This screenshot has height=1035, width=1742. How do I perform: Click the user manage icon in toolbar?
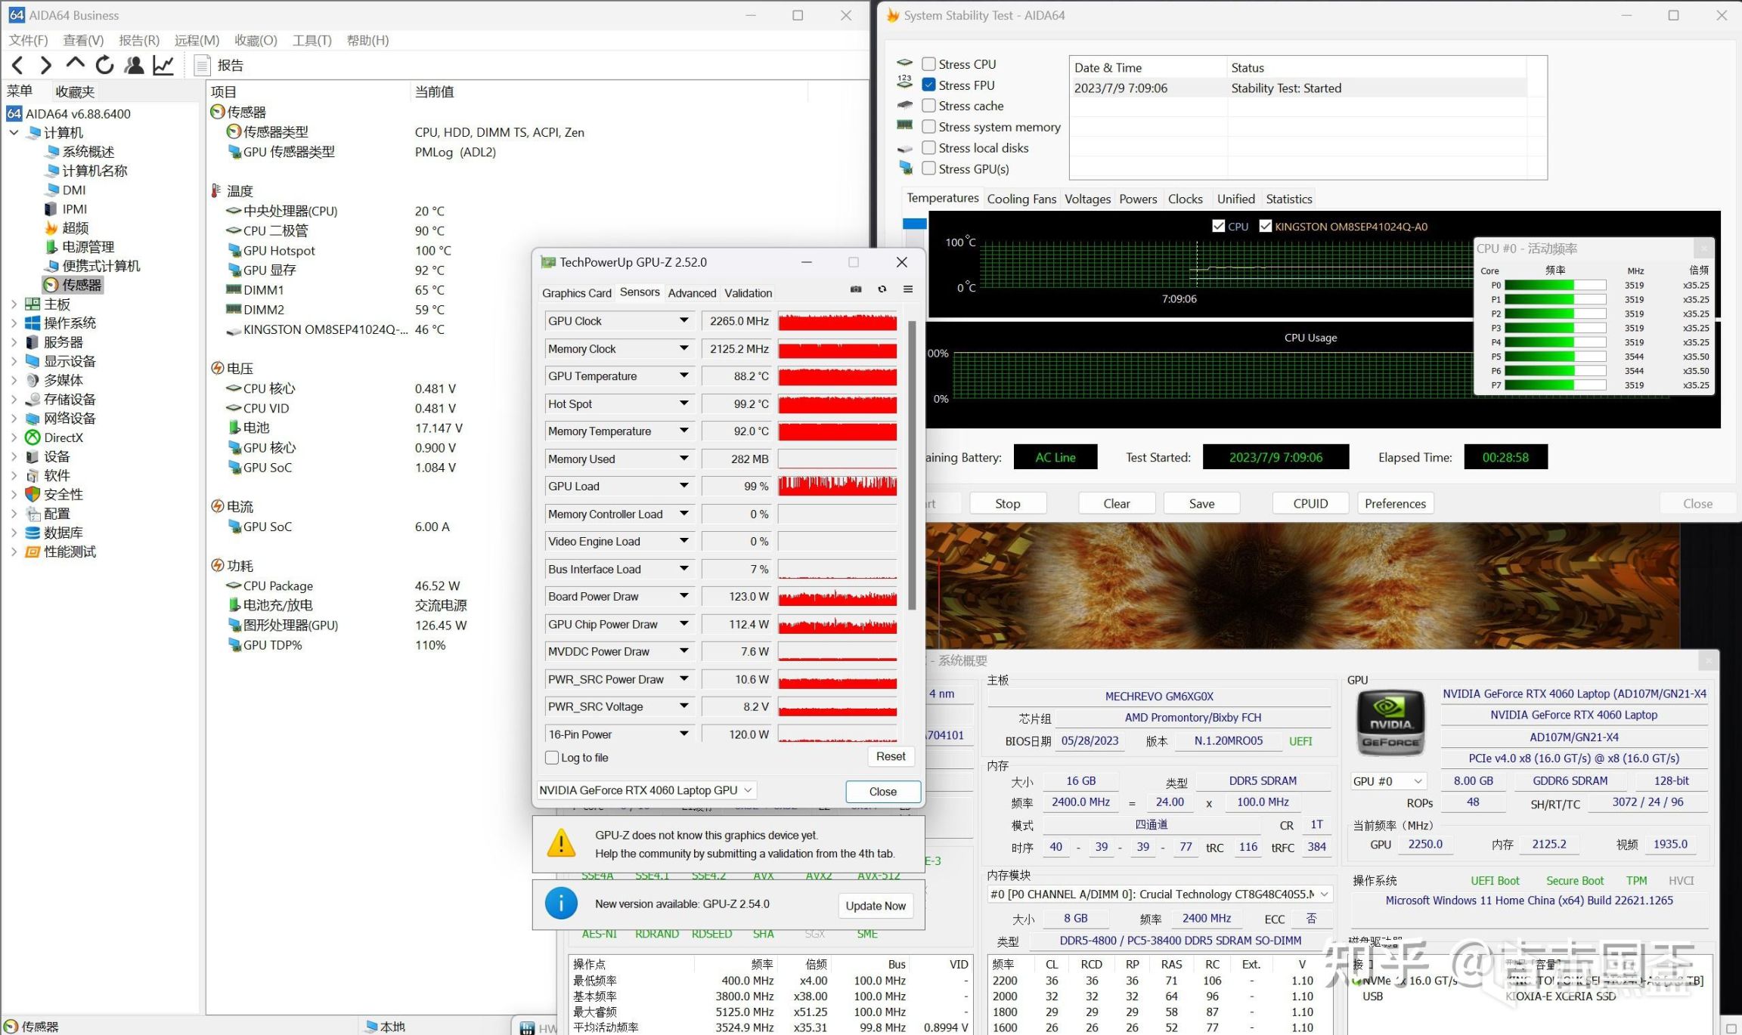click(134, 66)
